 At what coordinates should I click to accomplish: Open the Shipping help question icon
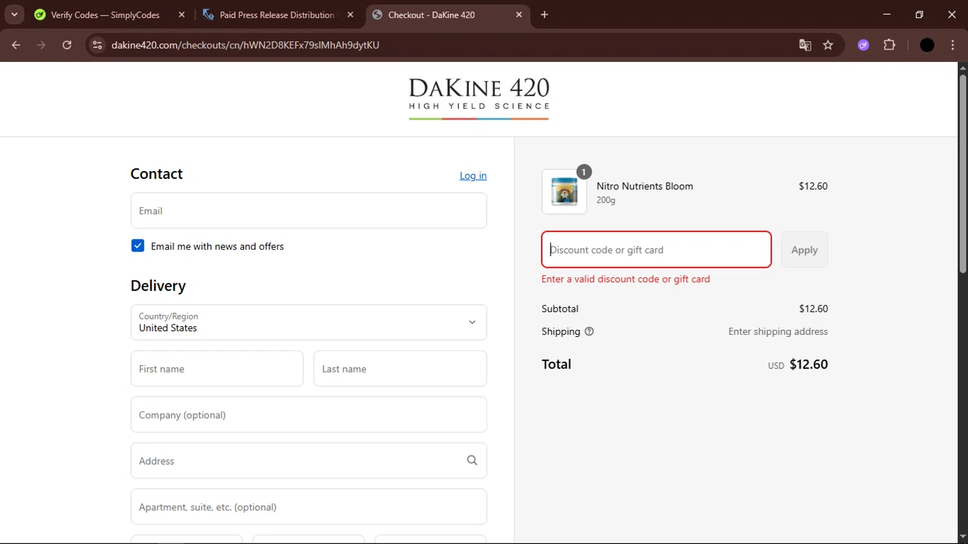pyautogui.click(x=589, y=332)
